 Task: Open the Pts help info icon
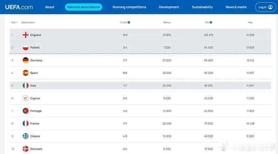211,22
